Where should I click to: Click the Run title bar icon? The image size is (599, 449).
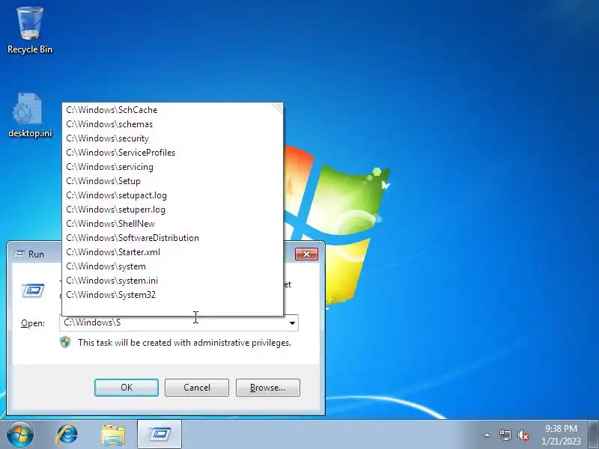[x=19, y=254]
